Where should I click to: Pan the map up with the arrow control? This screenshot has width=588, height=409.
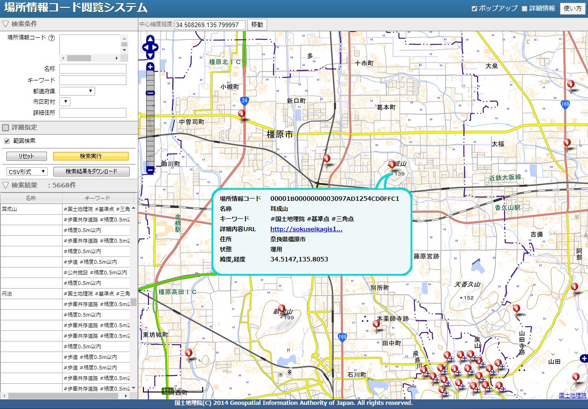(x=150, y=40)
